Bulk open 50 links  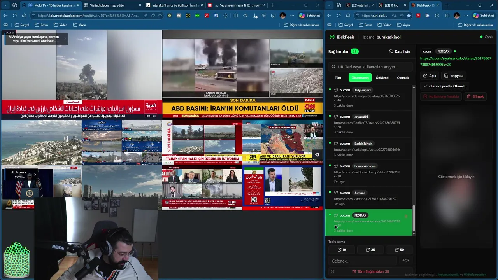(399, 250)
